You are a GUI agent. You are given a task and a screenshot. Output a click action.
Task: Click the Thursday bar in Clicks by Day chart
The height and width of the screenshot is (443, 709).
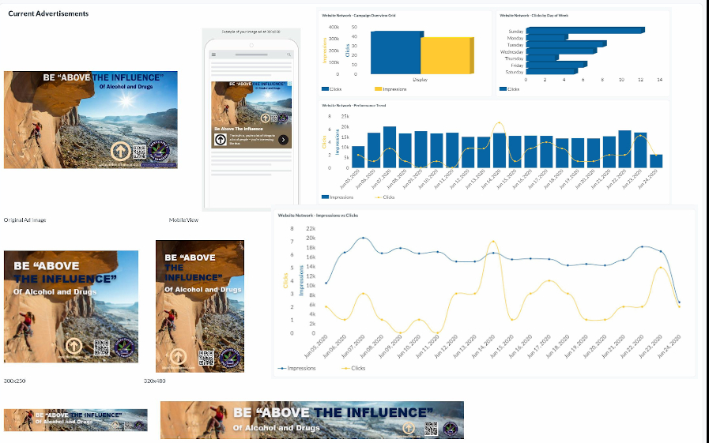(542, 58)
